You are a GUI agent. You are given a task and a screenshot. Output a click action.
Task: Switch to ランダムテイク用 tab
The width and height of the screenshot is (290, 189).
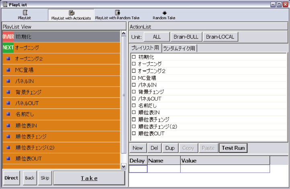179,49
